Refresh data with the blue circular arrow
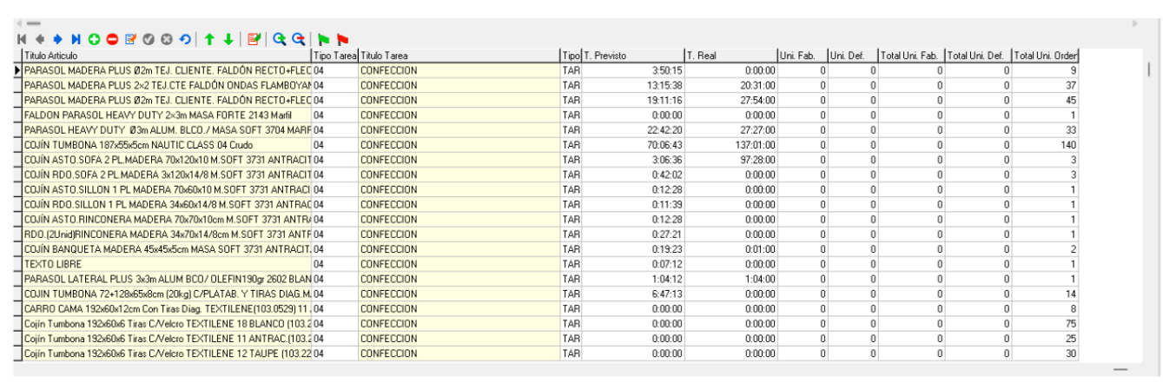 pyautogui.click(x=185, y=40)
